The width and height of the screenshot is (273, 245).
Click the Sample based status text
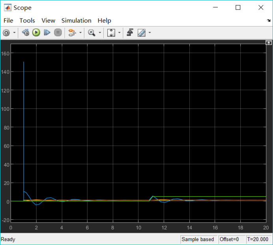198,239
